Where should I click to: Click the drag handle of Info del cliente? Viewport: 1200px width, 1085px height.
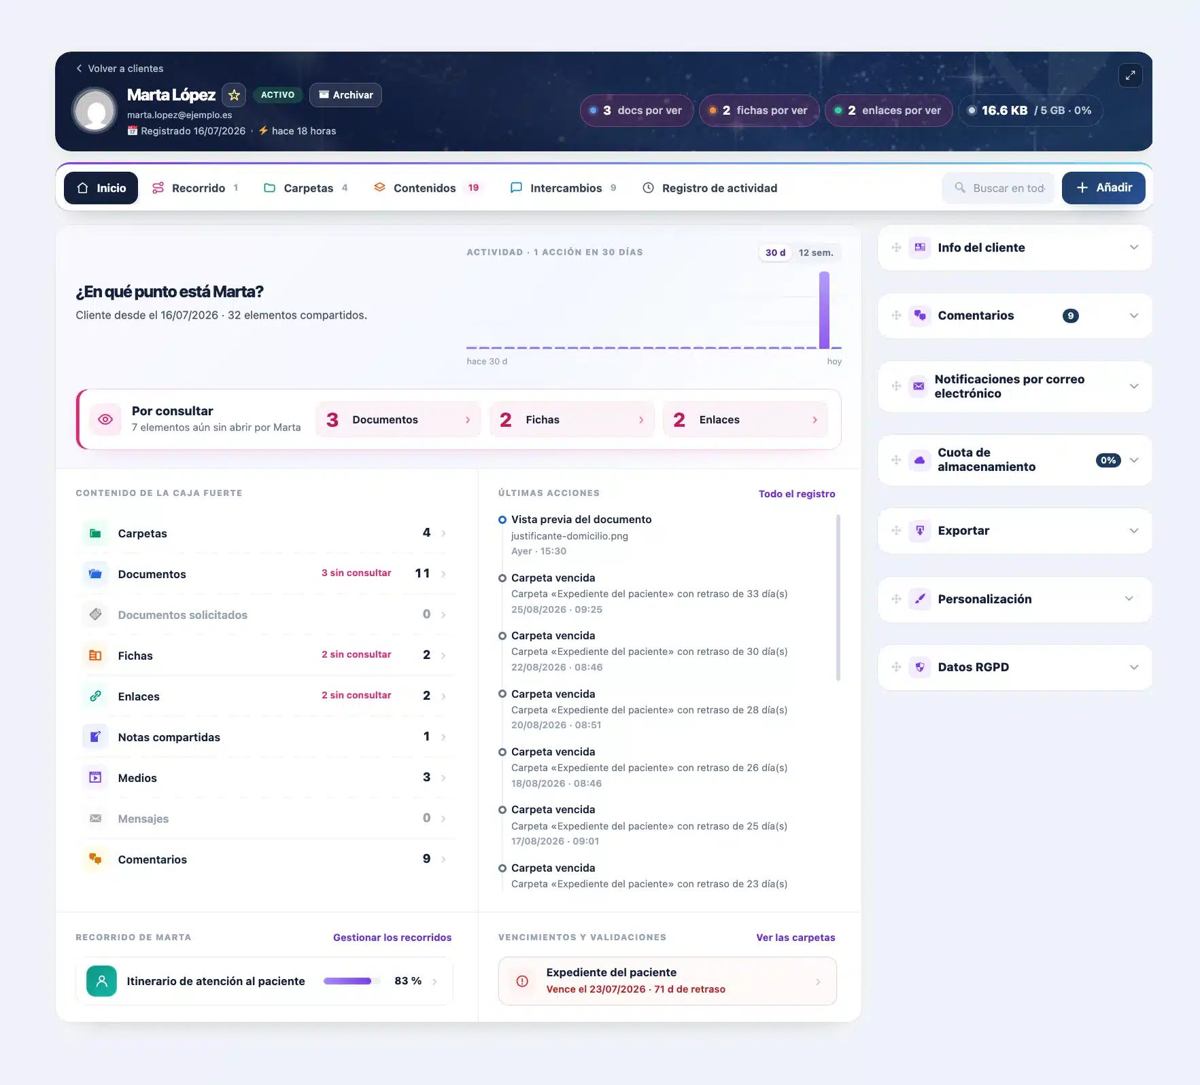click(x=896, y=247)
